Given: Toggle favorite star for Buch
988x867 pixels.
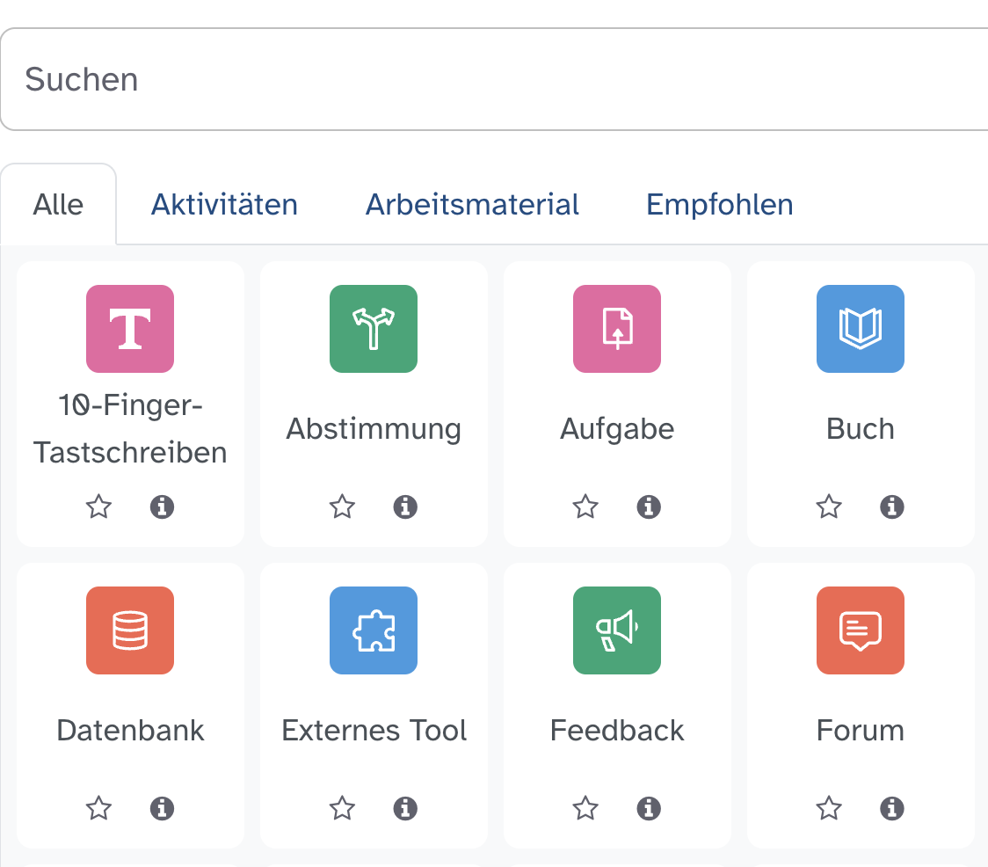Looking at the screenshot, I should click(x=829, y=506).
